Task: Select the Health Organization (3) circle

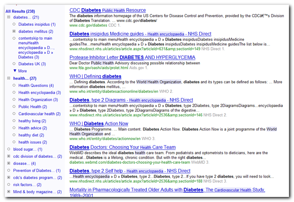Action: pyautogui.click(x=14, y=99)
